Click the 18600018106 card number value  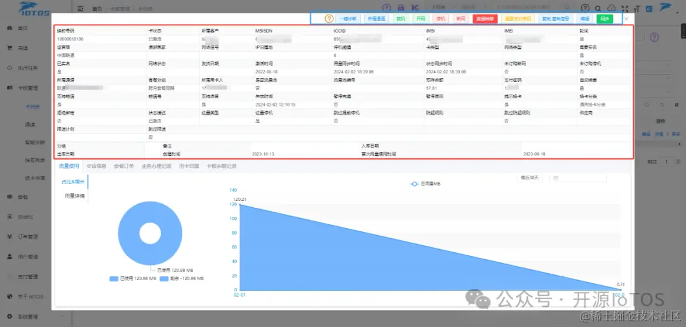pyautogui.click(x=71, y=39)
